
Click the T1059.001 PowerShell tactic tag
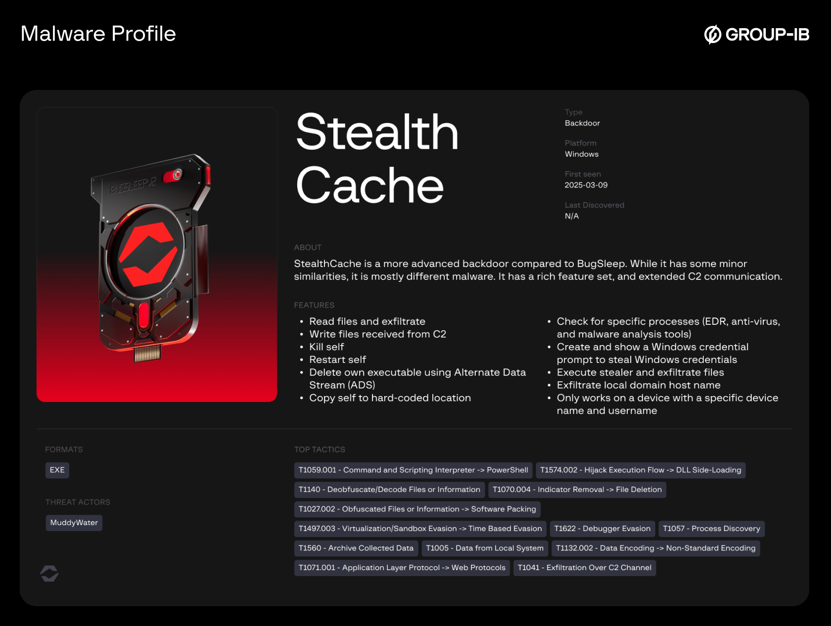pyautogui.click(x=413, y=470)
